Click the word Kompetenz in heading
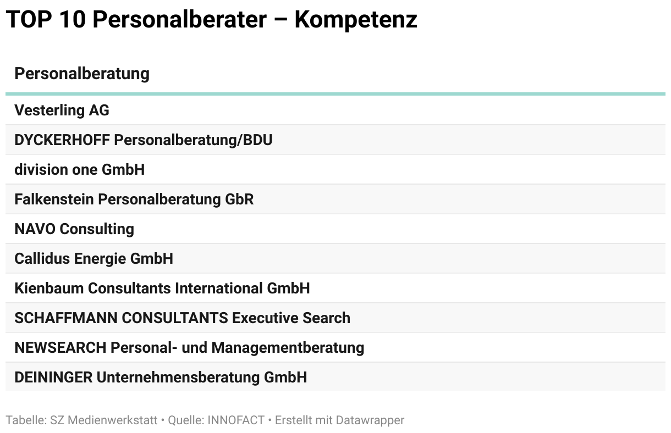The height and width of the screenshot is (433, 671). point(356,20)
